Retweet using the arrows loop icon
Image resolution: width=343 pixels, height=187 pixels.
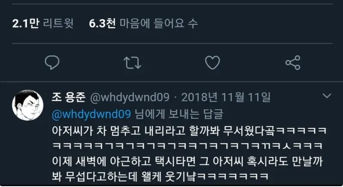(x=132, y=63)
